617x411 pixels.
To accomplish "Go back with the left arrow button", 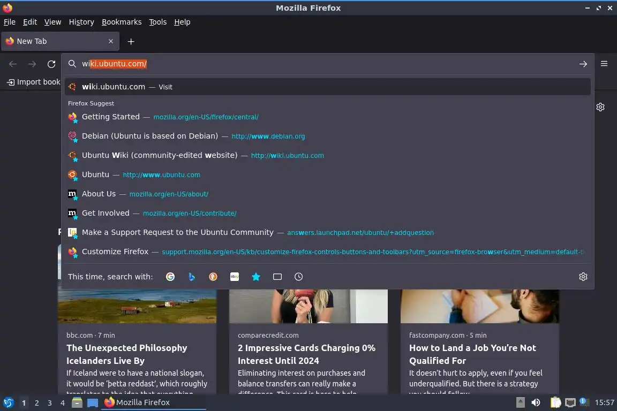I will coord(13,64).
